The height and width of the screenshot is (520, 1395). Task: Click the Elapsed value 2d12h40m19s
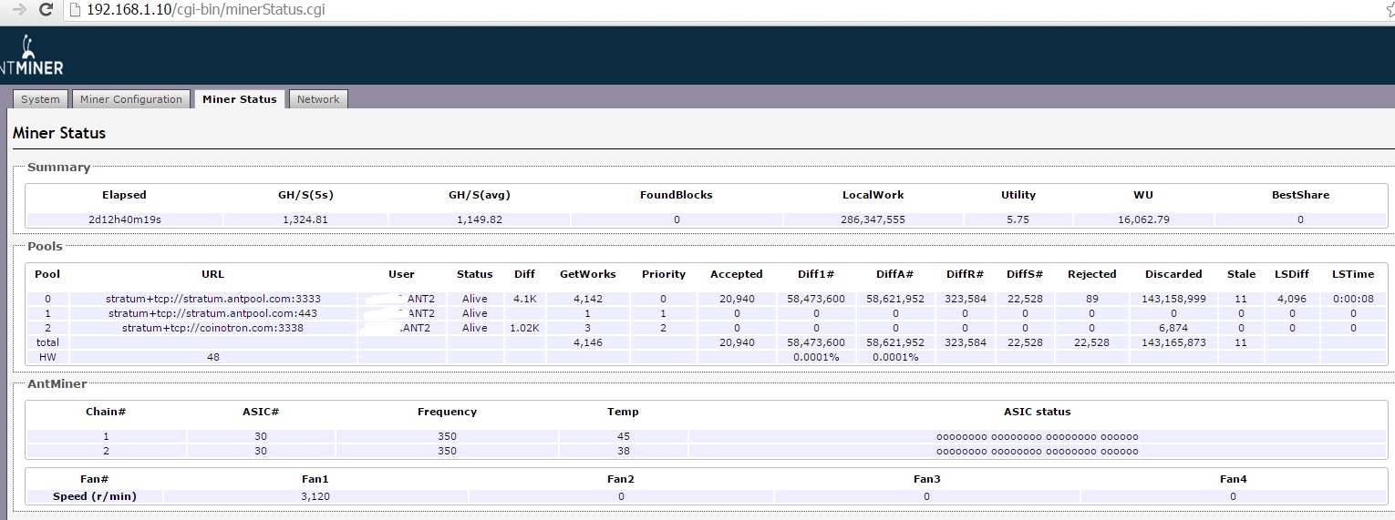point(124,219)
